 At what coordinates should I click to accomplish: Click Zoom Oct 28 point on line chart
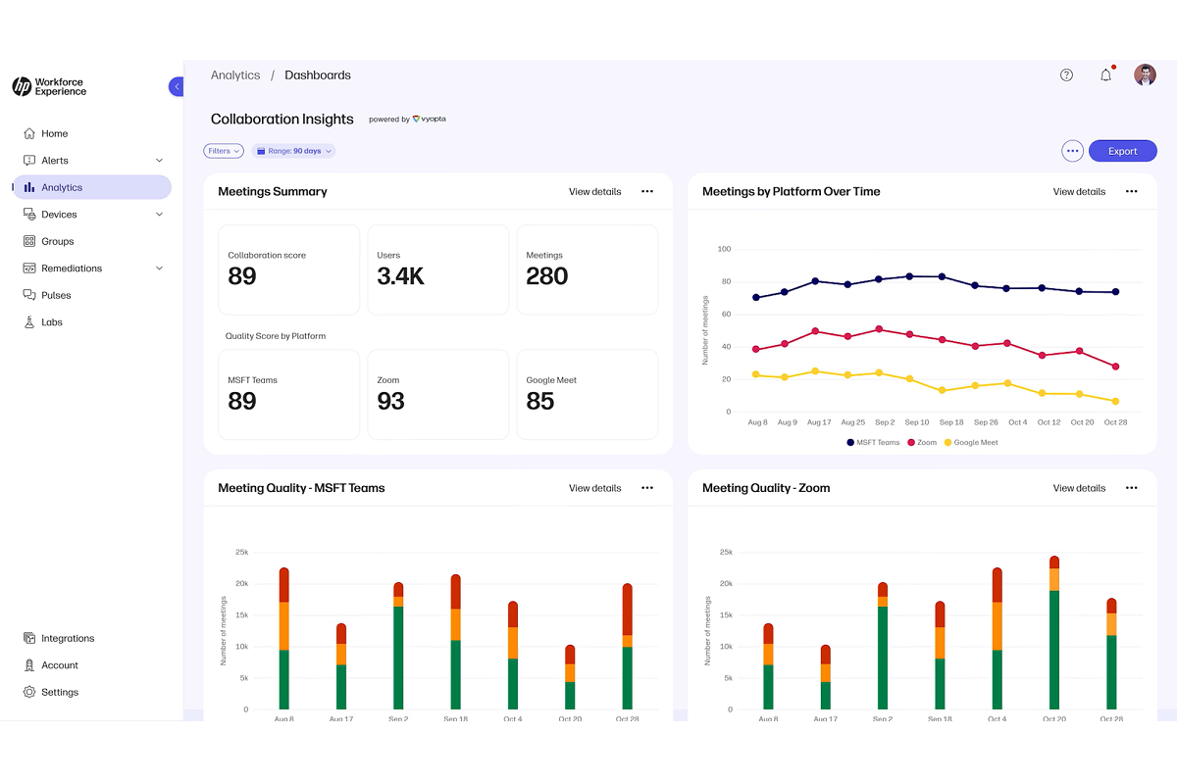[1115, 367]
